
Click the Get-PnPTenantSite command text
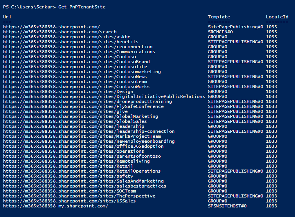[82, 7]
